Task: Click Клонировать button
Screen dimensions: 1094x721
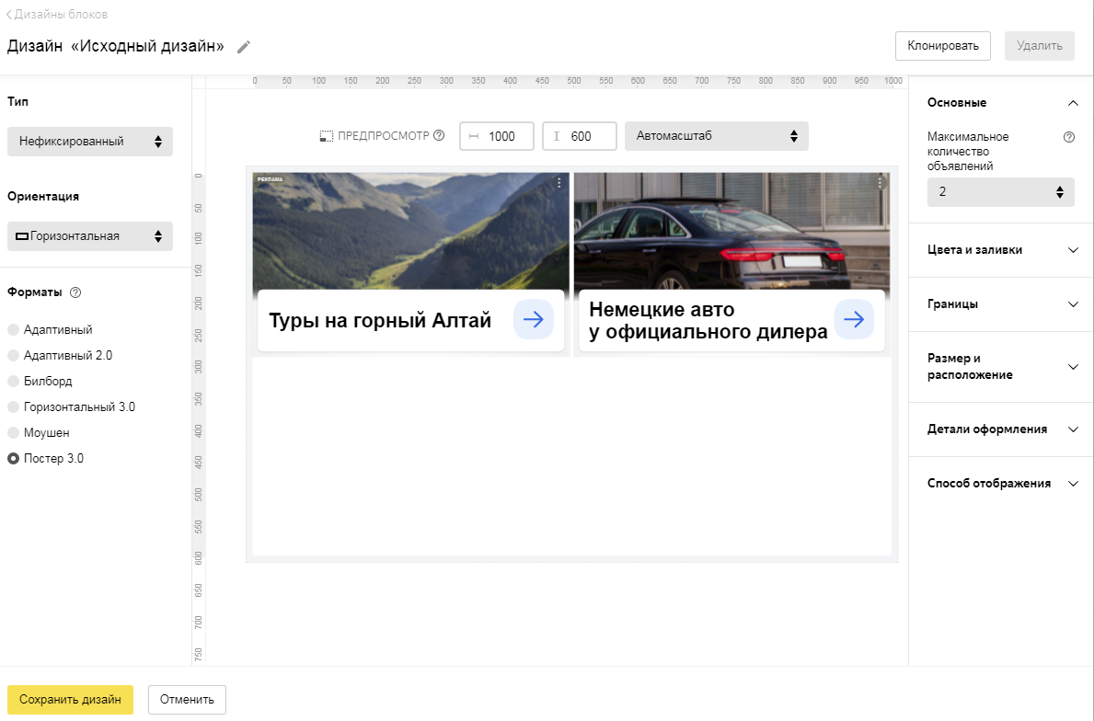Action: tap(942, 46)
